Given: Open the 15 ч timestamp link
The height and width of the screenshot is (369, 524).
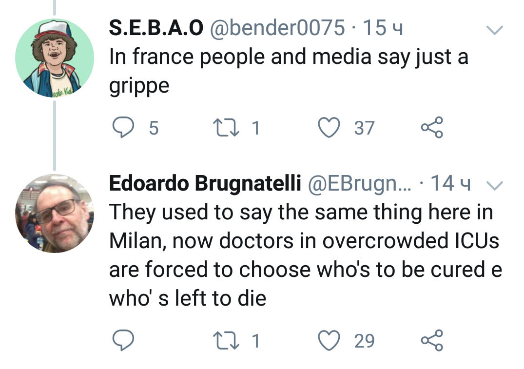Looking at the screenshot, I should pyautogui.click(x=383, y=28).
